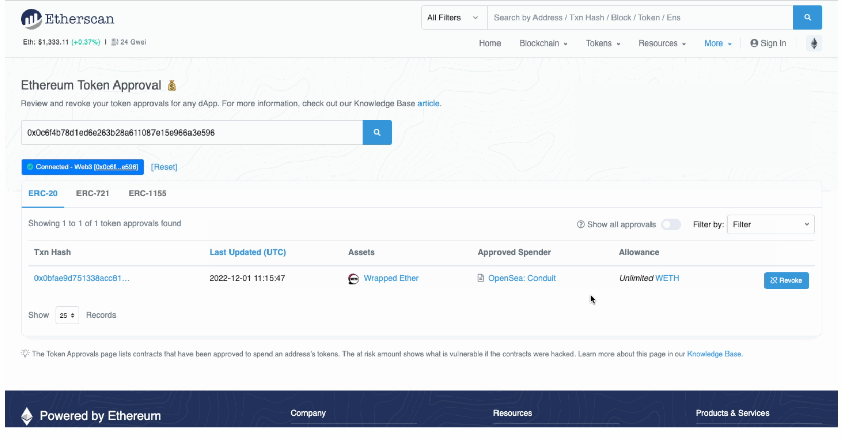Click the WETH allowance link
The width and height of the screenshot is (842, 440).
[667, 278]
